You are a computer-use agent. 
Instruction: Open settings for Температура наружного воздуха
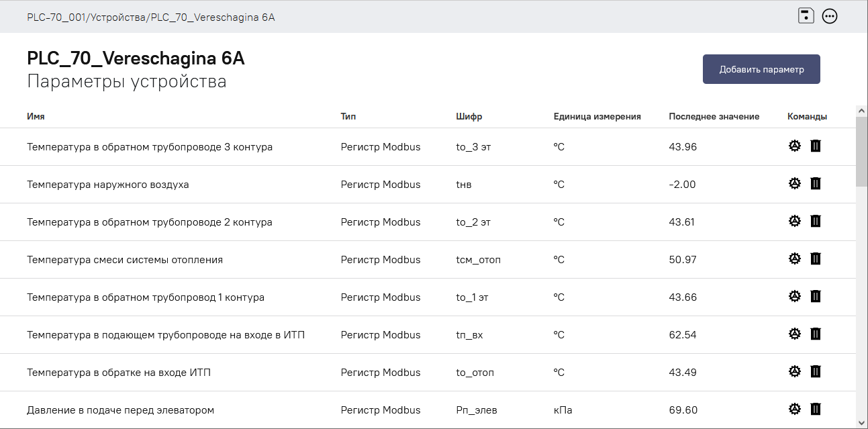click(795, 183)
